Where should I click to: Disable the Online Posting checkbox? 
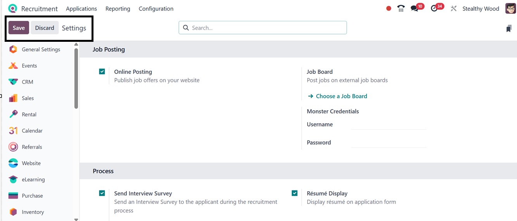(102, 72)
